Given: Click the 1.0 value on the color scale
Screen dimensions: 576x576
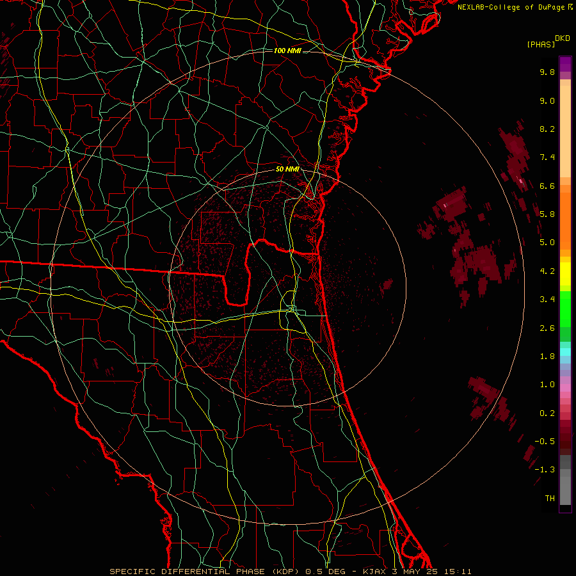Looking at the screenshot, I should pyautogui.click(x=547, y=385).
